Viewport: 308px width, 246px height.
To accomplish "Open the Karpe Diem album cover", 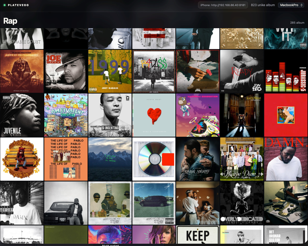I will click(x=242, y=159).
